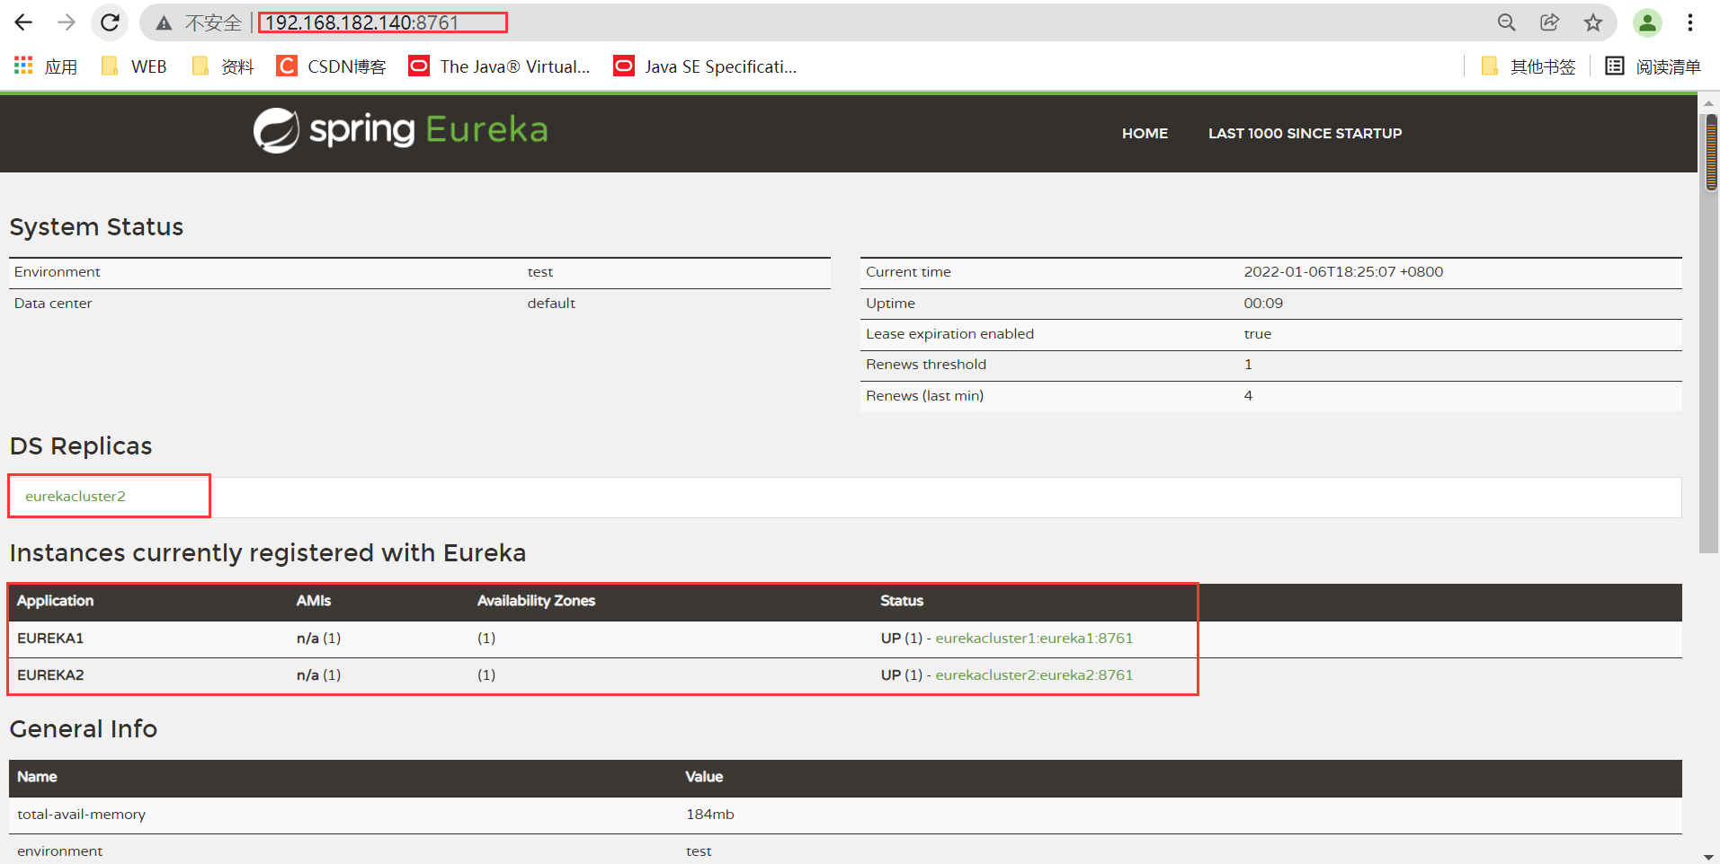Click the Data center value default
Image resolution: width=1720 pixels, height=864 pixels.
551,304
